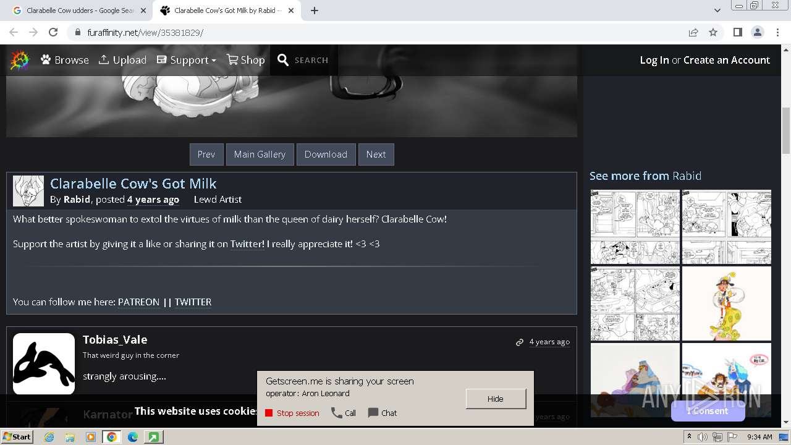The height and width of the screenshot is (445, 791).
Task: Open the Tobias_Vale username link
Action: (115, 340)
